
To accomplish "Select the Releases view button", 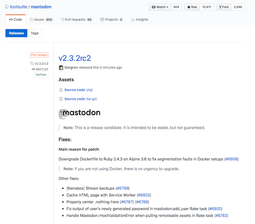I will (x=16, y=33).
